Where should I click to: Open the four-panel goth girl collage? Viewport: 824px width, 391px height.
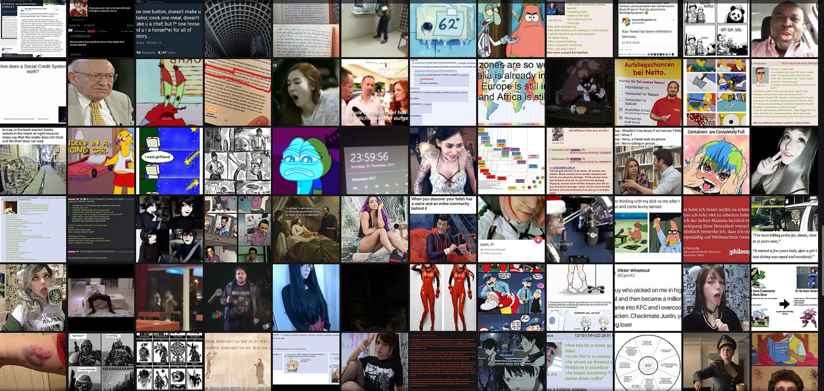pyautogui.click(x=169, y=229)
